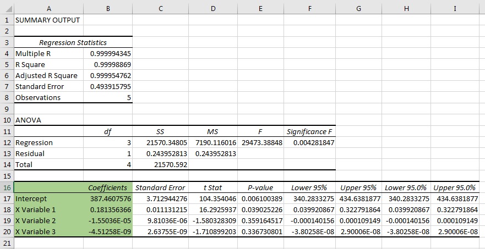Select column I header
The width and height of the screenshot is (485, 249).
[x=454, y=8]
